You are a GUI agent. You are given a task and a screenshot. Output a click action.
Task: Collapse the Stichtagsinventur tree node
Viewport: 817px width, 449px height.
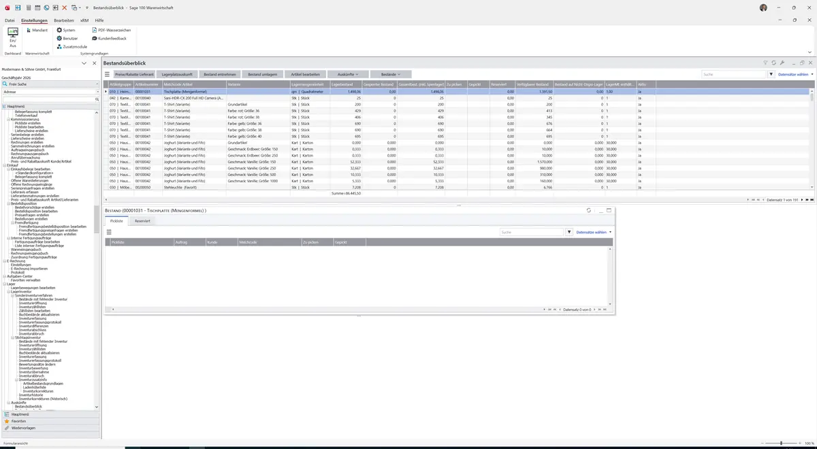point(12,337)
